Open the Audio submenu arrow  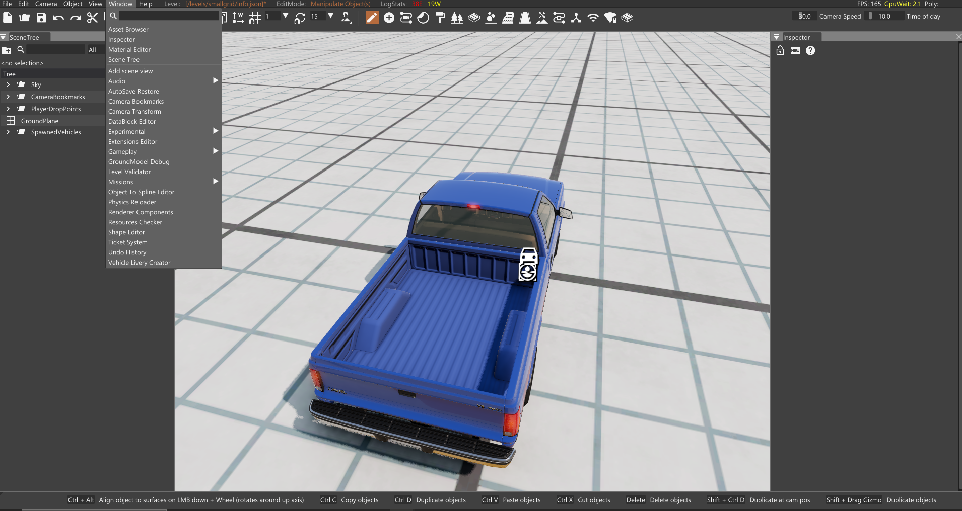pos(216,80)
